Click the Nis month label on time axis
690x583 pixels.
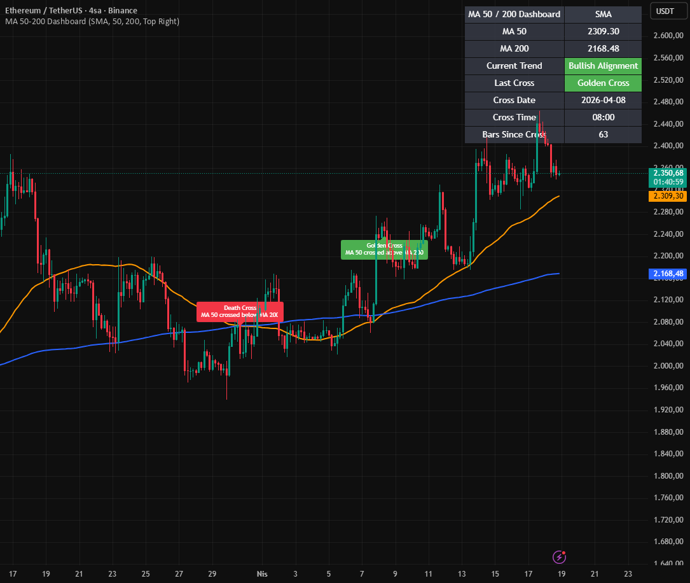[262, 573]
